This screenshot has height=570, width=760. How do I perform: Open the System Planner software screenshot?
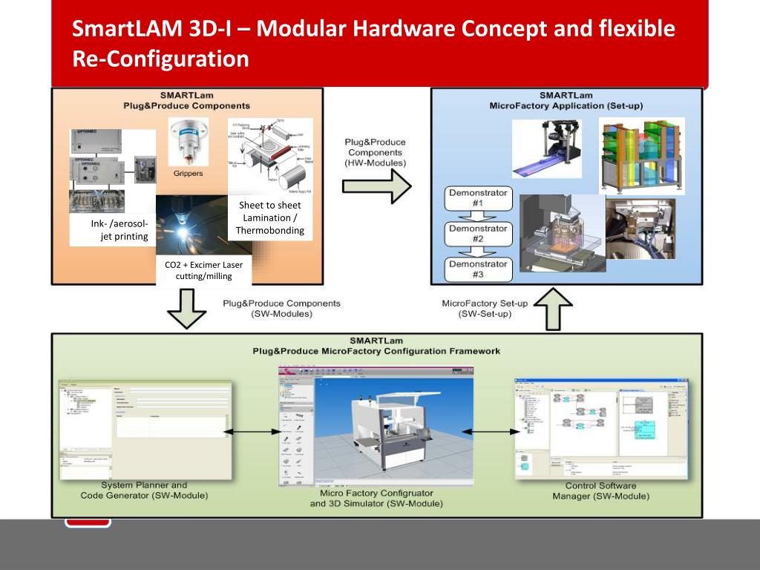[145, 431]
